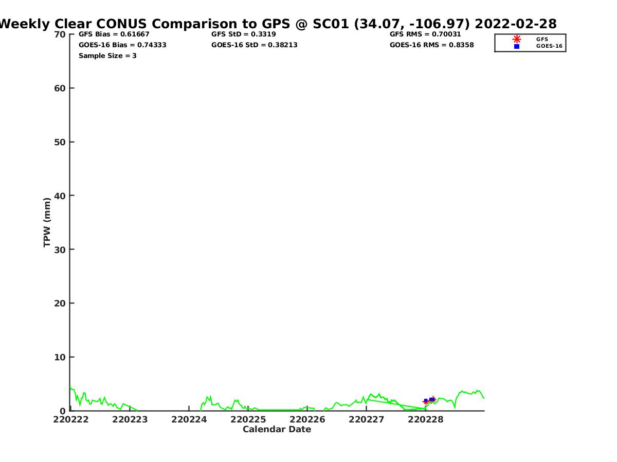The height and width of the screenshot is (462, 617).
Task: Select the GFS Bias statistic text
Action: coord(114,34)
